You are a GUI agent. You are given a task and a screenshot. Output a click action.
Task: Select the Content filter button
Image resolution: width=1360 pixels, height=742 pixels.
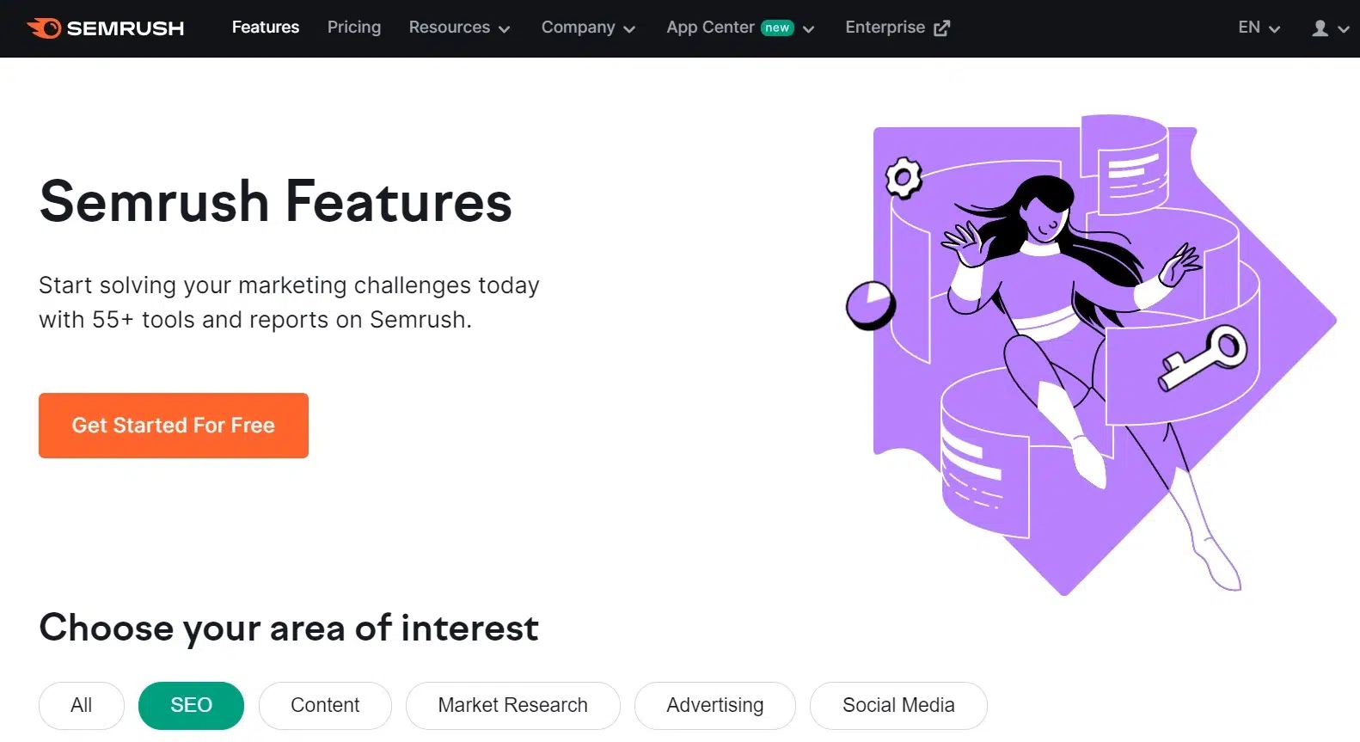tap(325, 705)
